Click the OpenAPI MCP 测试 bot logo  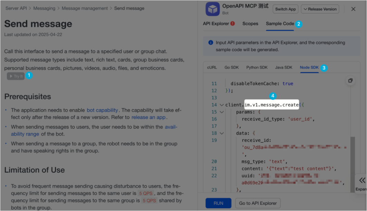pyautogui.click(x=212, y=9)
